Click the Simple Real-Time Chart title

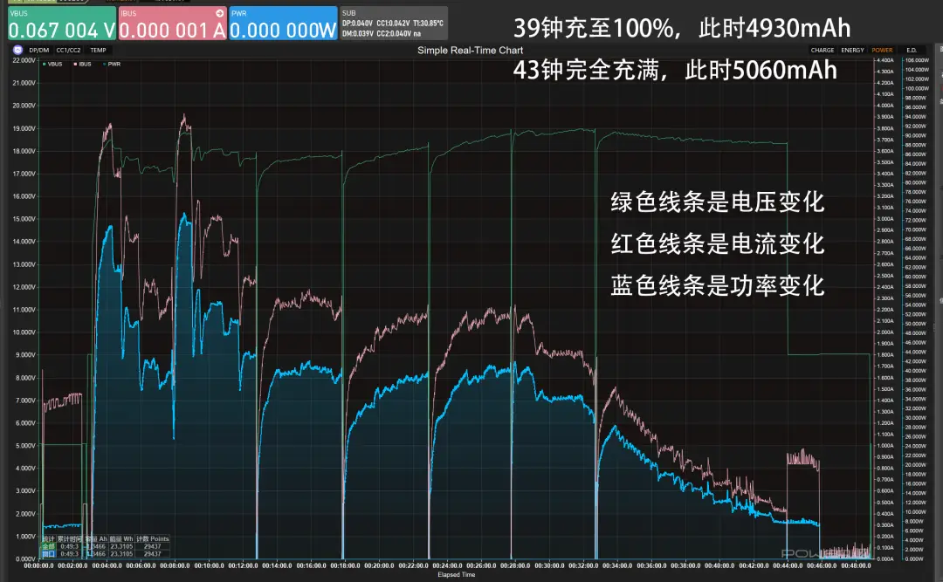(x=471, y=51)
